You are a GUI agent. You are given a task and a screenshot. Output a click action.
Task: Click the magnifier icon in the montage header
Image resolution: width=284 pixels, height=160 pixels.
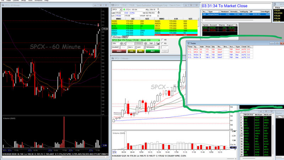[158, 9]
